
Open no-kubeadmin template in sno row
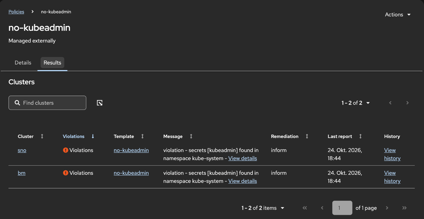pyautogui.click(x=131, y=150)
